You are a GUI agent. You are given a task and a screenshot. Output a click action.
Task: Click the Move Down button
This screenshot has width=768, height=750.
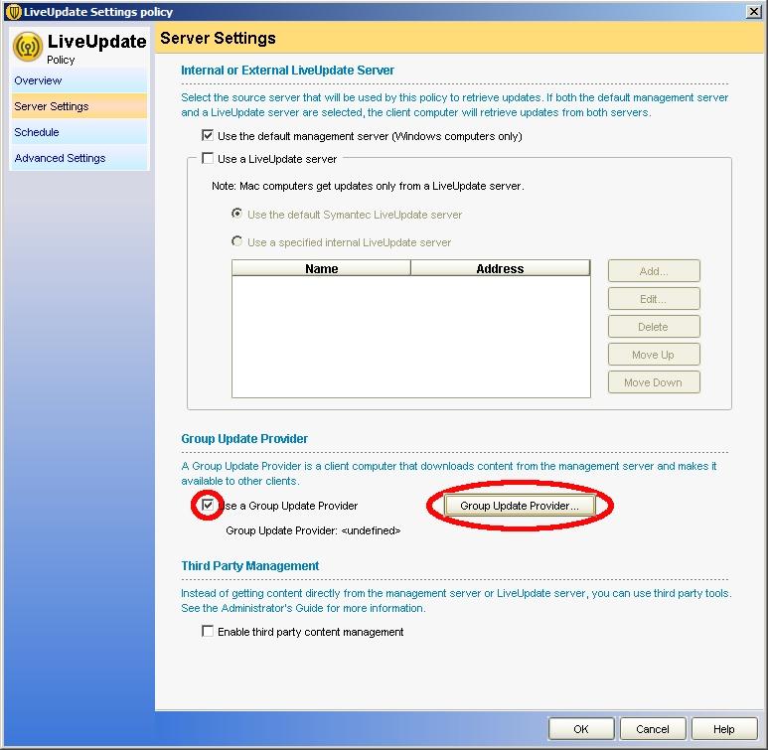tap(654, 382)
